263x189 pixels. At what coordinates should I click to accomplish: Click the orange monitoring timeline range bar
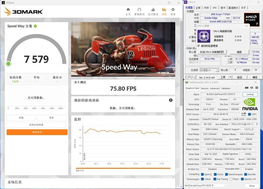[x=123, y=168]
